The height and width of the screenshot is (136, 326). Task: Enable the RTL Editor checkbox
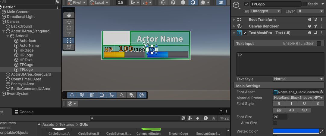click(x=318, y=44)
